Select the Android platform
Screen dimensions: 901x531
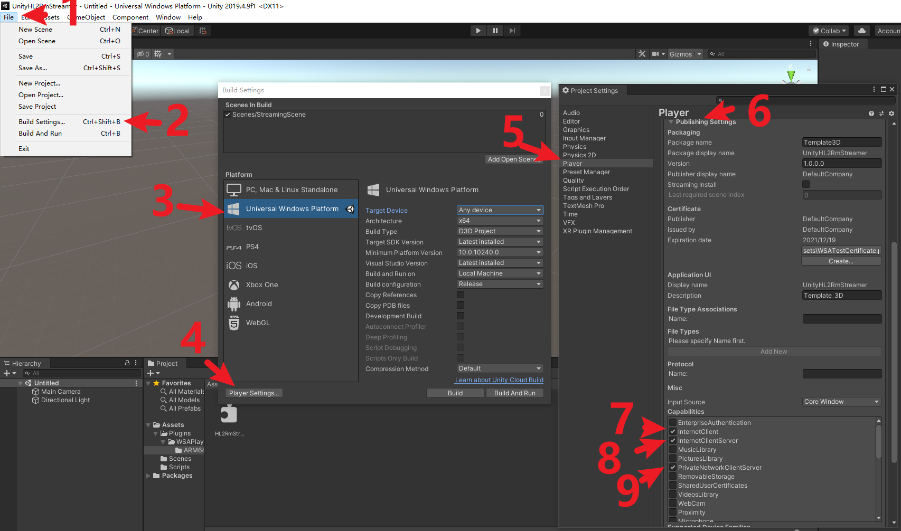click(x=291, y=304)
